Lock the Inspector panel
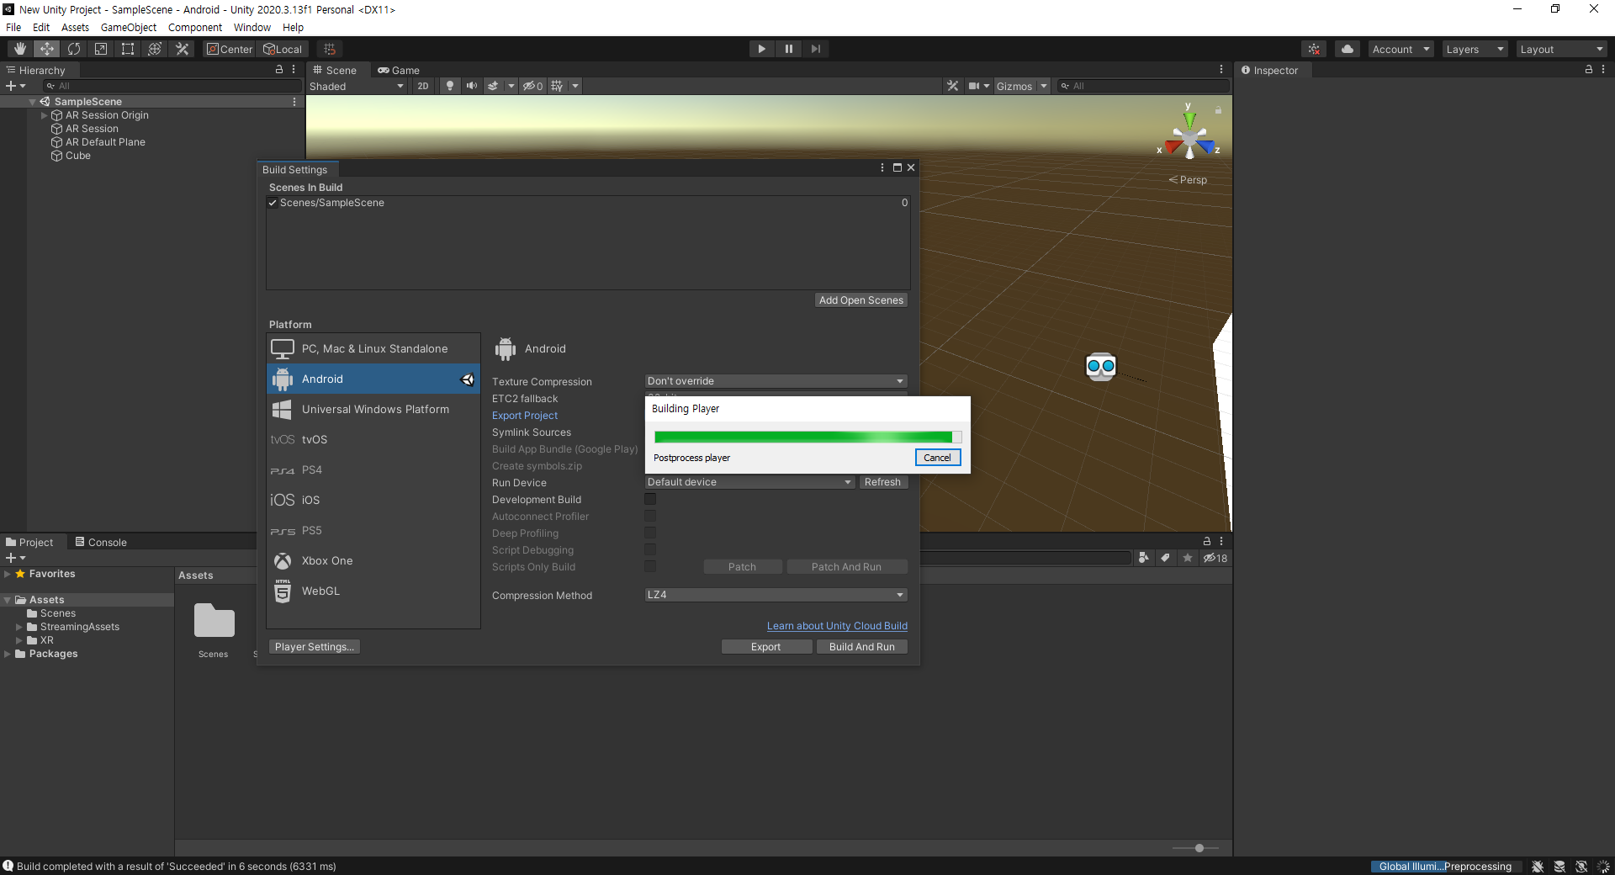The height and width of the screenshot is (875, 1615). [1589, 70]
